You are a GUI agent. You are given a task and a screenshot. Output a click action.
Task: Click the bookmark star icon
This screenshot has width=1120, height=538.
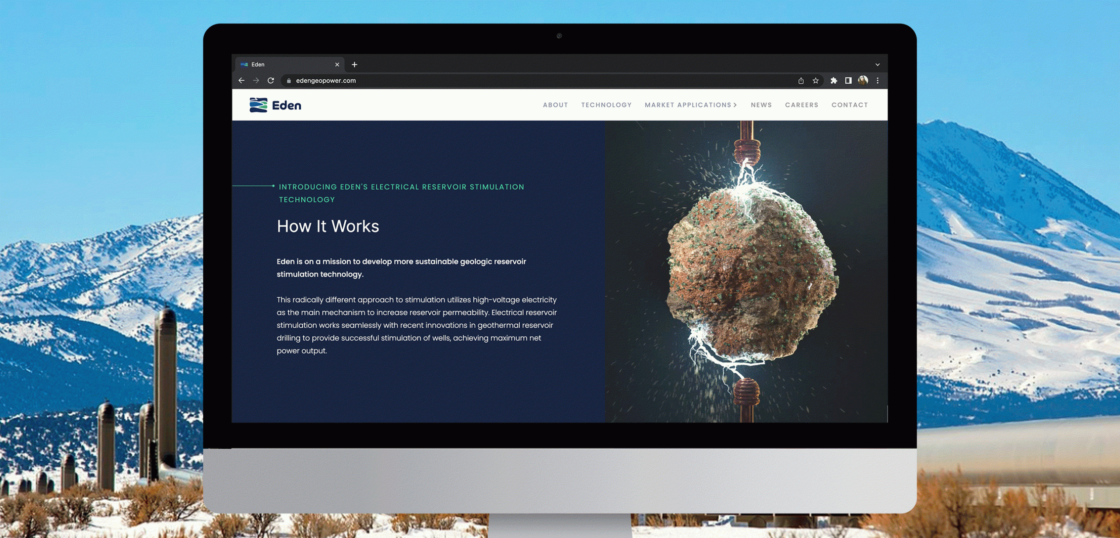pos(814,80)
